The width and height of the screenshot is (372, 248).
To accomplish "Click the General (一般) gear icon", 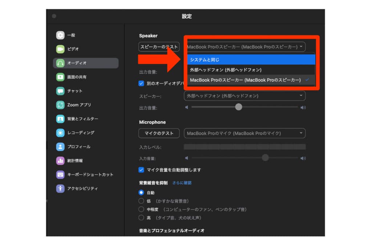I will click(60, 35).
